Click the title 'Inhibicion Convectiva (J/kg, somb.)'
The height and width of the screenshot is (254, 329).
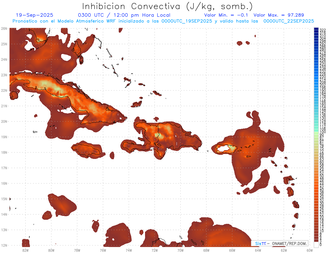(168, 6)
